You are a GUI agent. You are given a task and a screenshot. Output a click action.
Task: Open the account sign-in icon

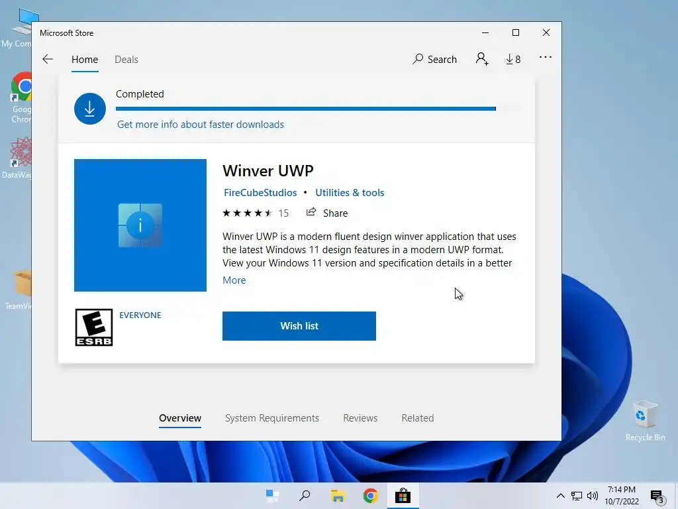(x=482, y=59)
